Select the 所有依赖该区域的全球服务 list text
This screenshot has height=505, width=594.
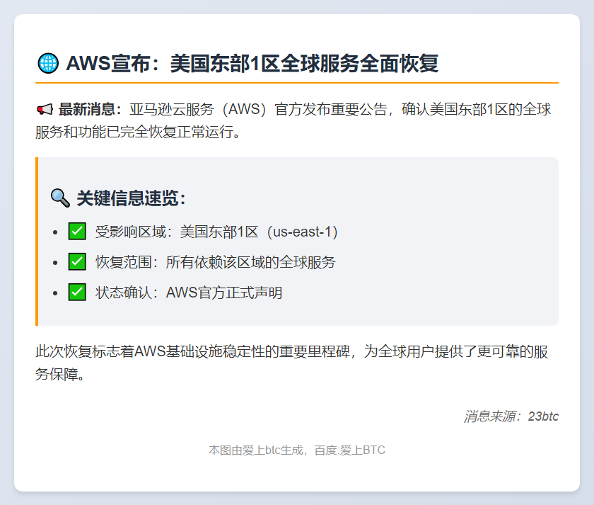pyautogui.click(x=250, y=262)
